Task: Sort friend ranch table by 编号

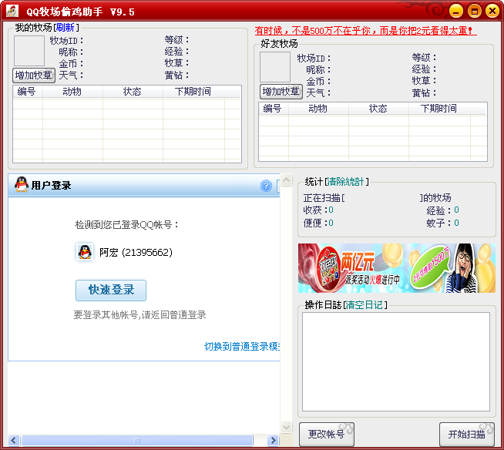Action: pyautogui.click(x=274, y=109)
